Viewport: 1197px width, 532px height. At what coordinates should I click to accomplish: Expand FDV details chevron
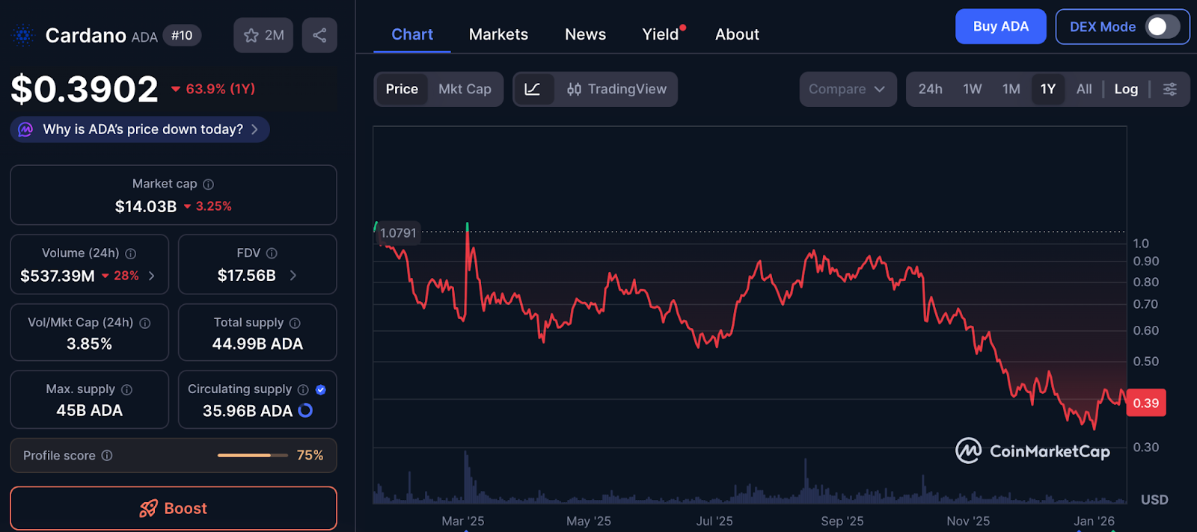[x=293, y=276]
